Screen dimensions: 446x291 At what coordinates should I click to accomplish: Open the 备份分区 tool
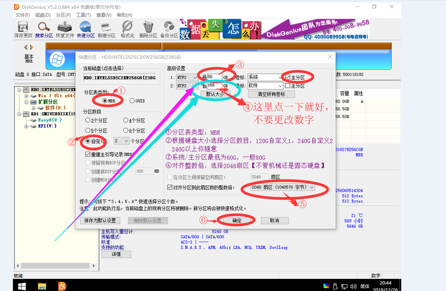pyautogui.click(x=169, y=29)
